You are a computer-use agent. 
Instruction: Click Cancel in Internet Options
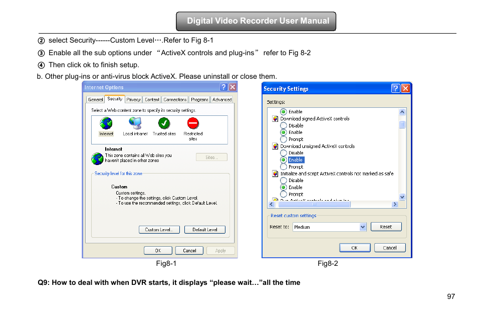[189, 251]
